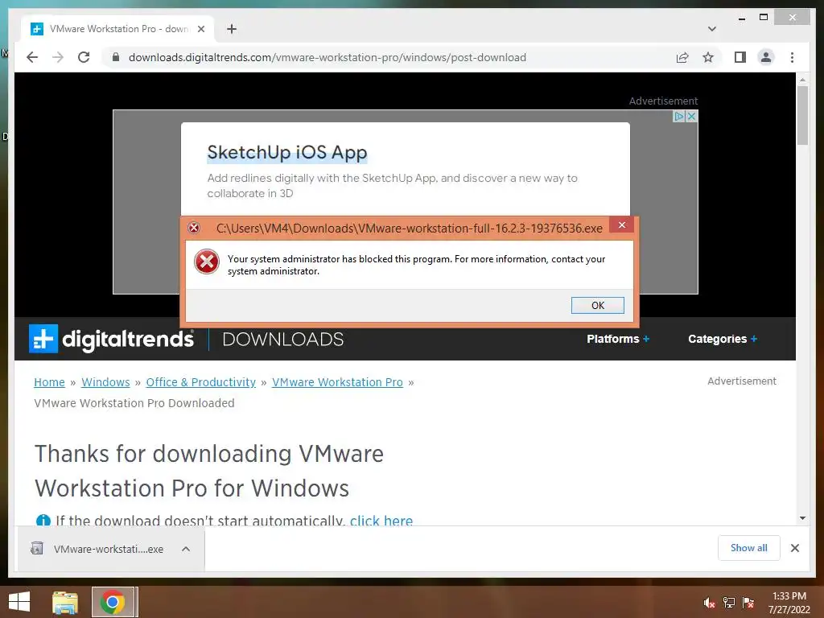Screen dimensions: 824x618
Task: Select the VMware Workstation Pro browser tab
Action: click(x=117, y=29)
